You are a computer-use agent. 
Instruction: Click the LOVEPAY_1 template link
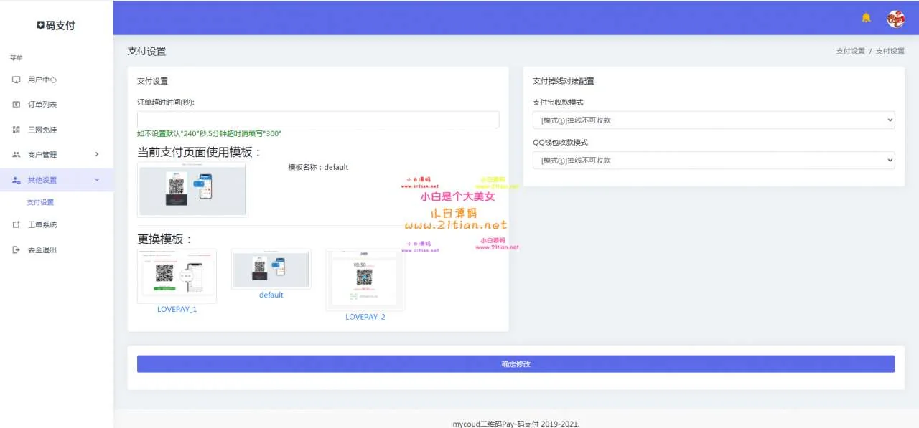coord(177,310)
